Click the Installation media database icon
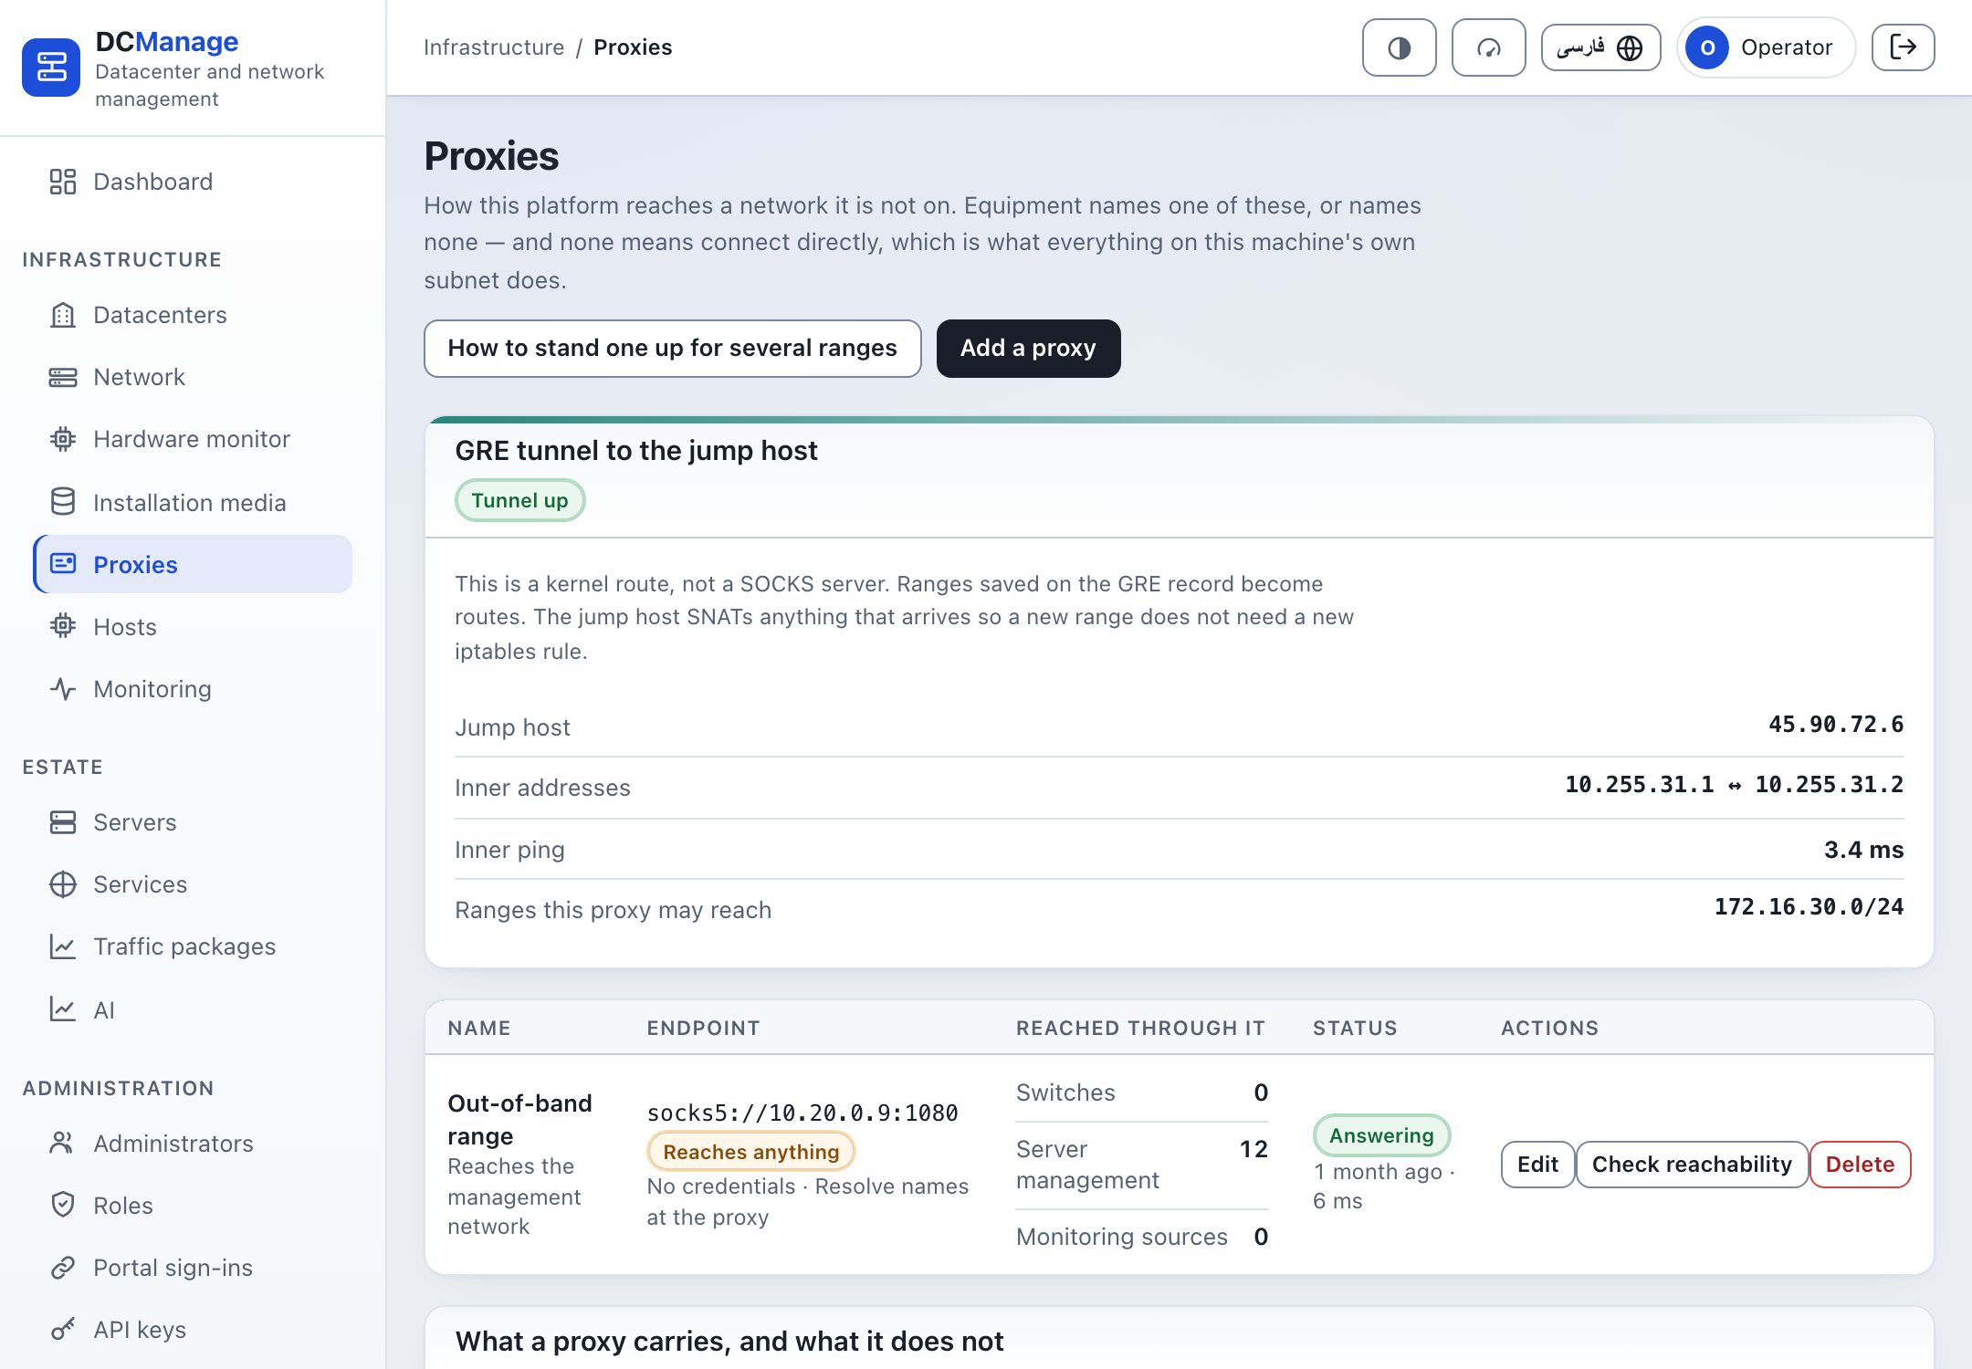This screenshot has height=1369, width=1972. (63, 502)
